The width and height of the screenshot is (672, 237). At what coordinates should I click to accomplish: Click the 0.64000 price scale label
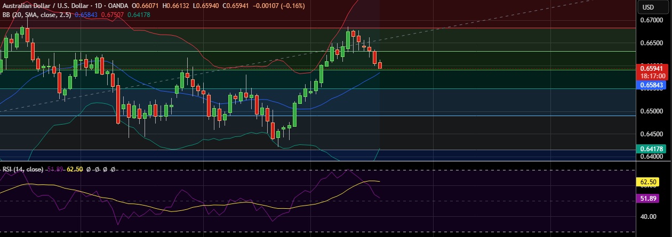[652, 157]
